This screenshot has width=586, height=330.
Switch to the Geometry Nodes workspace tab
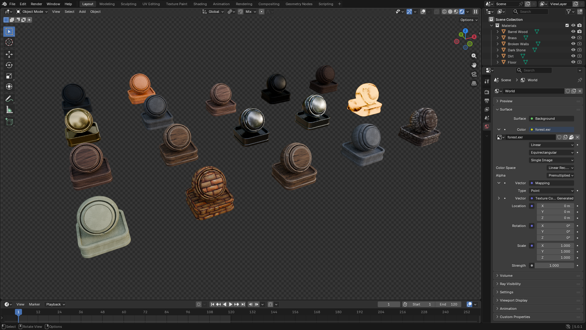click(299, 4)
